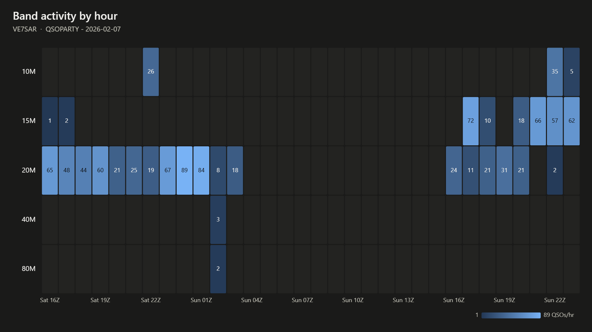Image resolution: width=592 pixels, height=332 pixels.
Task: Select the Sun 22Z time axis label
Action: pyautogui.click(x=555, y=300)
